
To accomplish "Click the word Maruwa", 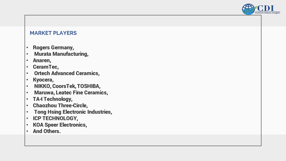I will [x=44, y=93].
